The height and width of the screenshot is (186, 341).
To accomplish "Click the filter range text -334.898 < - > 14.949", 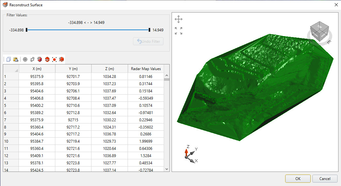I will coord(86,23).
